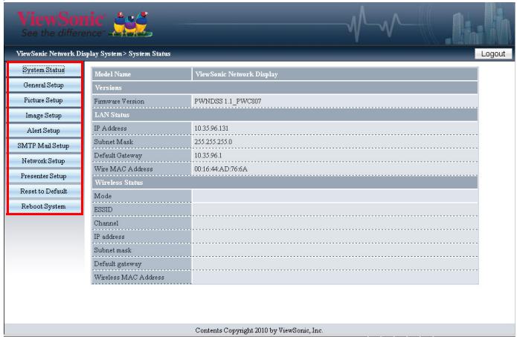517x337 pixels.
Task: Click the 'Wireless Status' section header
Action: pyautogui.click(x=285, y=183)
